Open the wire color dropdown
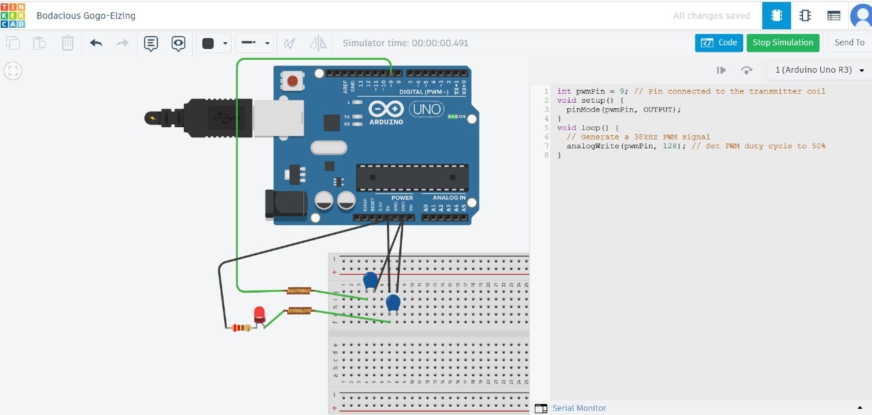872x415 pixels. pyautogui.click(x=215, y=43)
